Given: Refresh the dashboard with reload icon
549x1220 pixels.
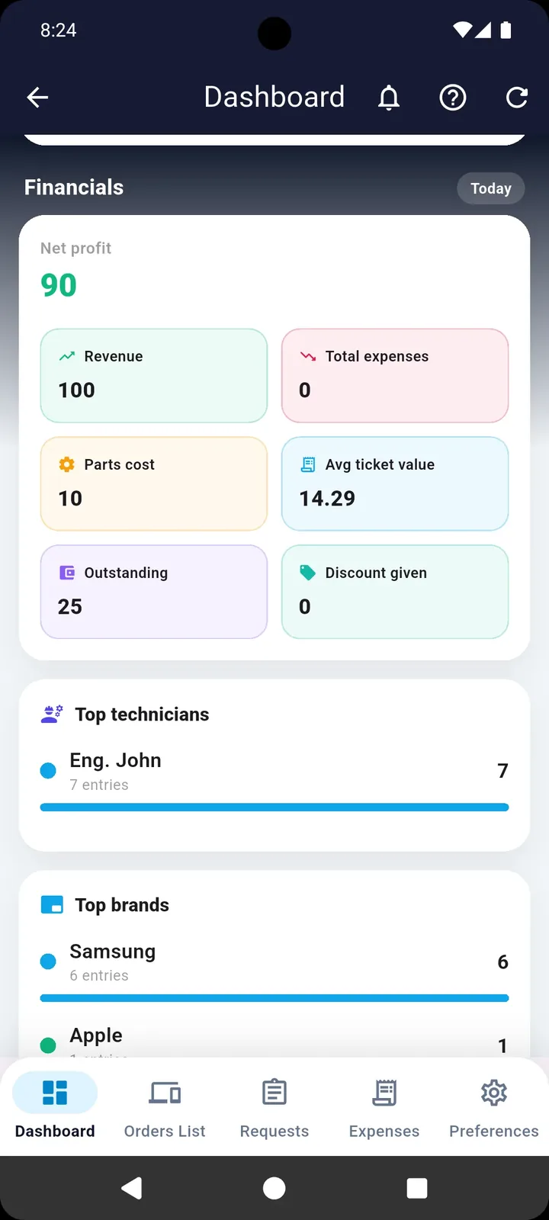Looking at the screenshot, I should click(517, 98).
